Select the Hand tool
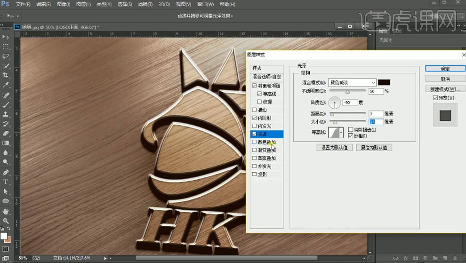 point(5,212)
